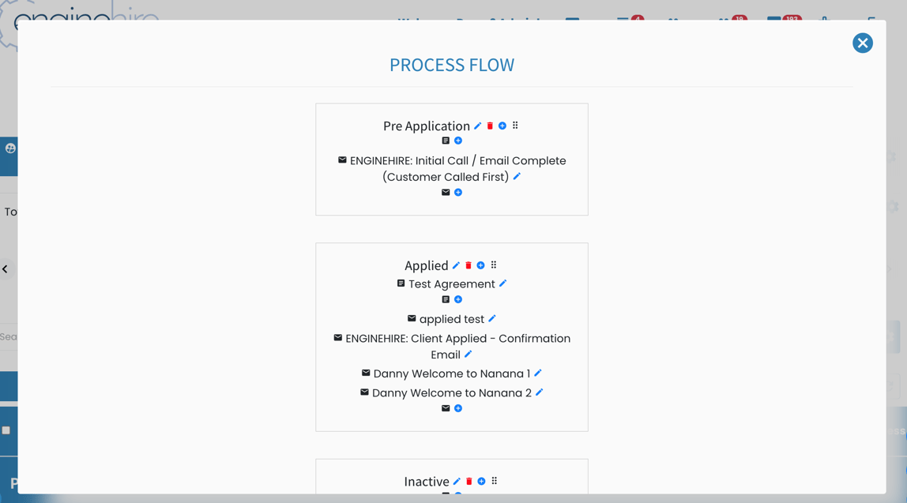Click blue plus beside Pre Application trash icon

coord(502,126)
